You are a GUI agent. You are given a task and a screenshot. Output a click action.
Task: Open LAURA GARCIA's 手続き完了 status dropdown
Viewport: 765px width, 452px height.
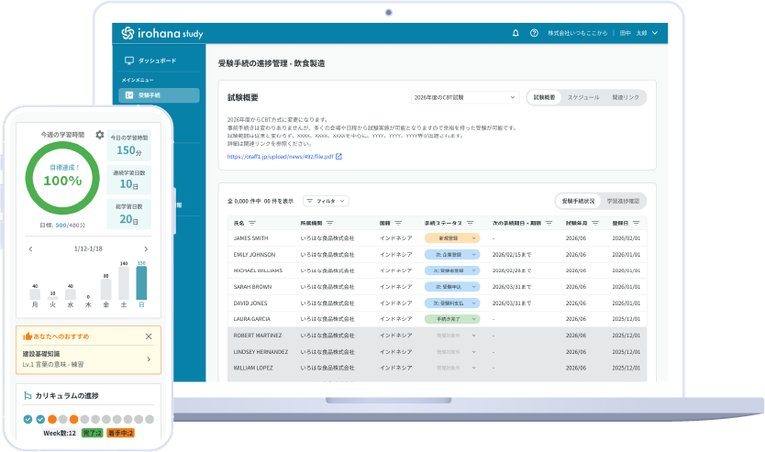[x=452, y=319]
